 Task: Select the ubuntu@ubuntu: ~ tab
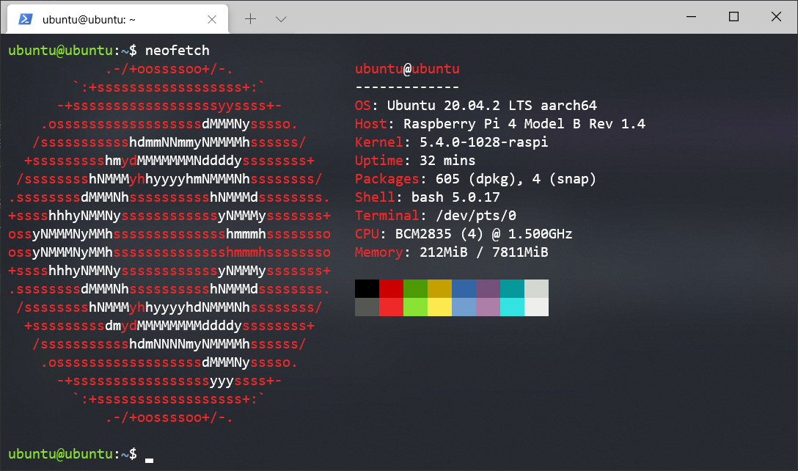[117, 19]
